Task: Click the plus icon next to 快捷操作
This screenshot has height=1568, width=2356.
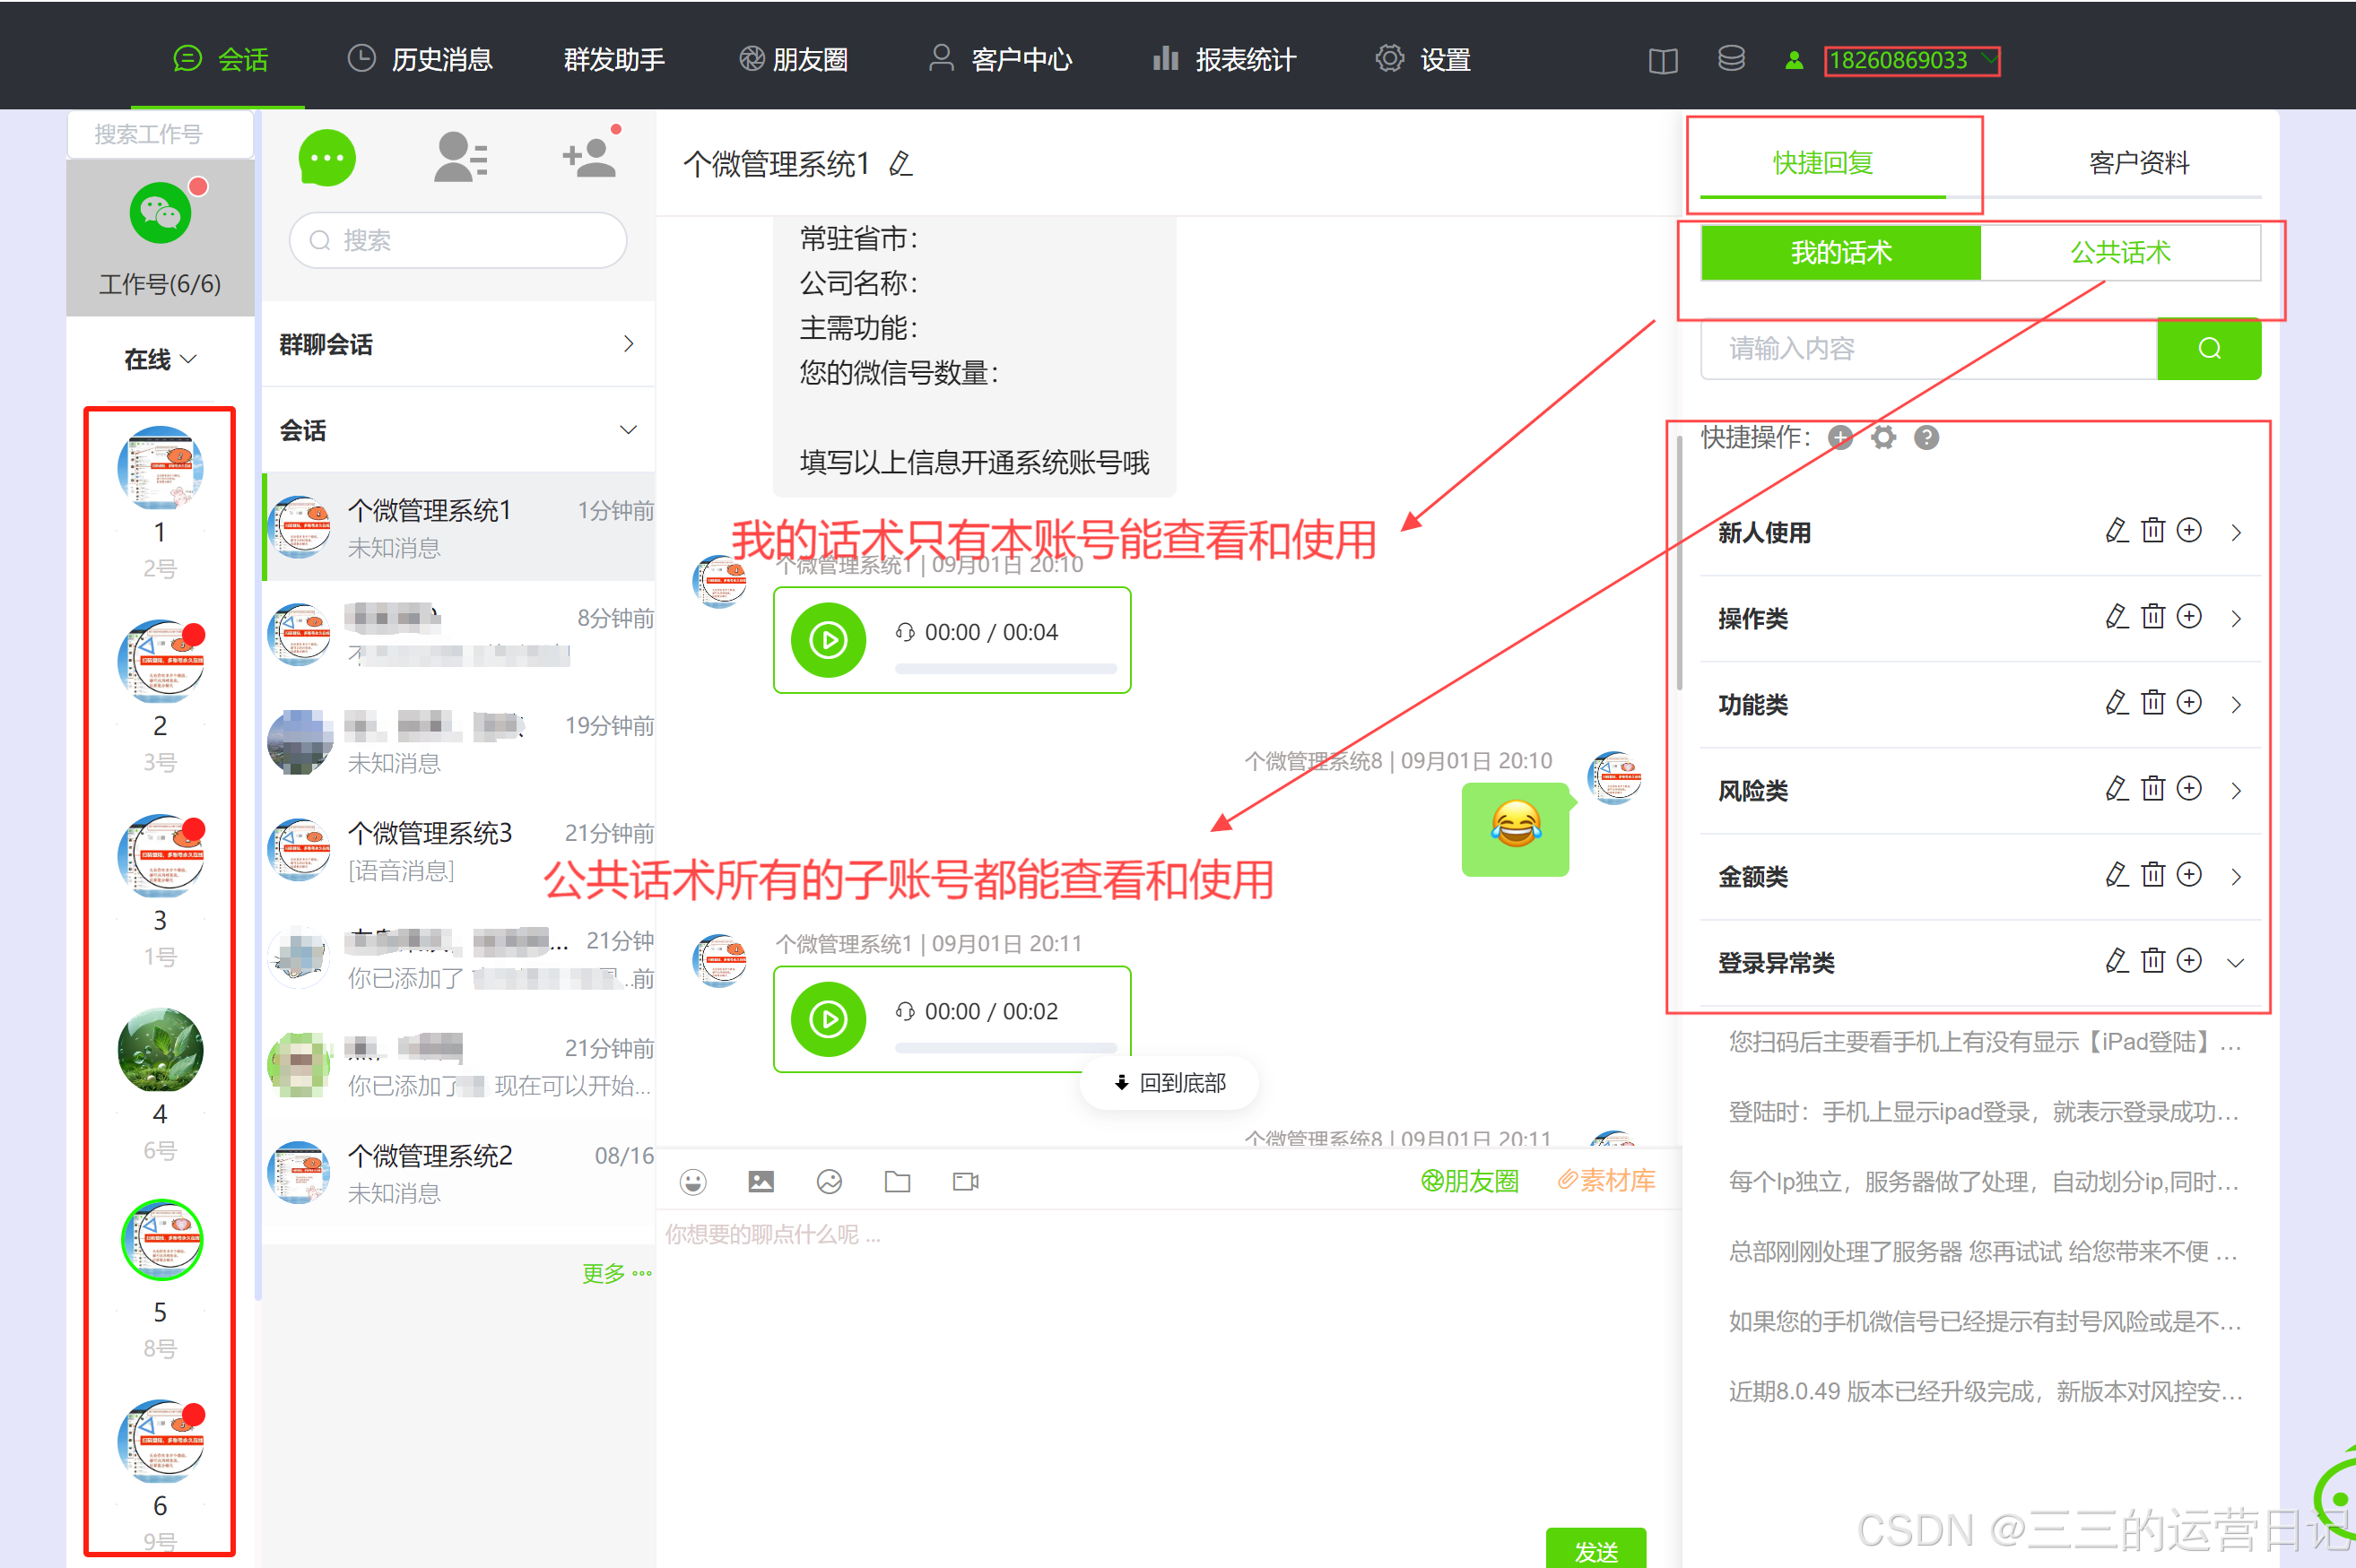Action: tap(1839, 437)
